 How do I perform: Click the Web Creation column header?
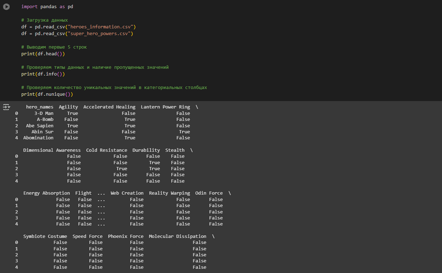(x=127, y=193)
